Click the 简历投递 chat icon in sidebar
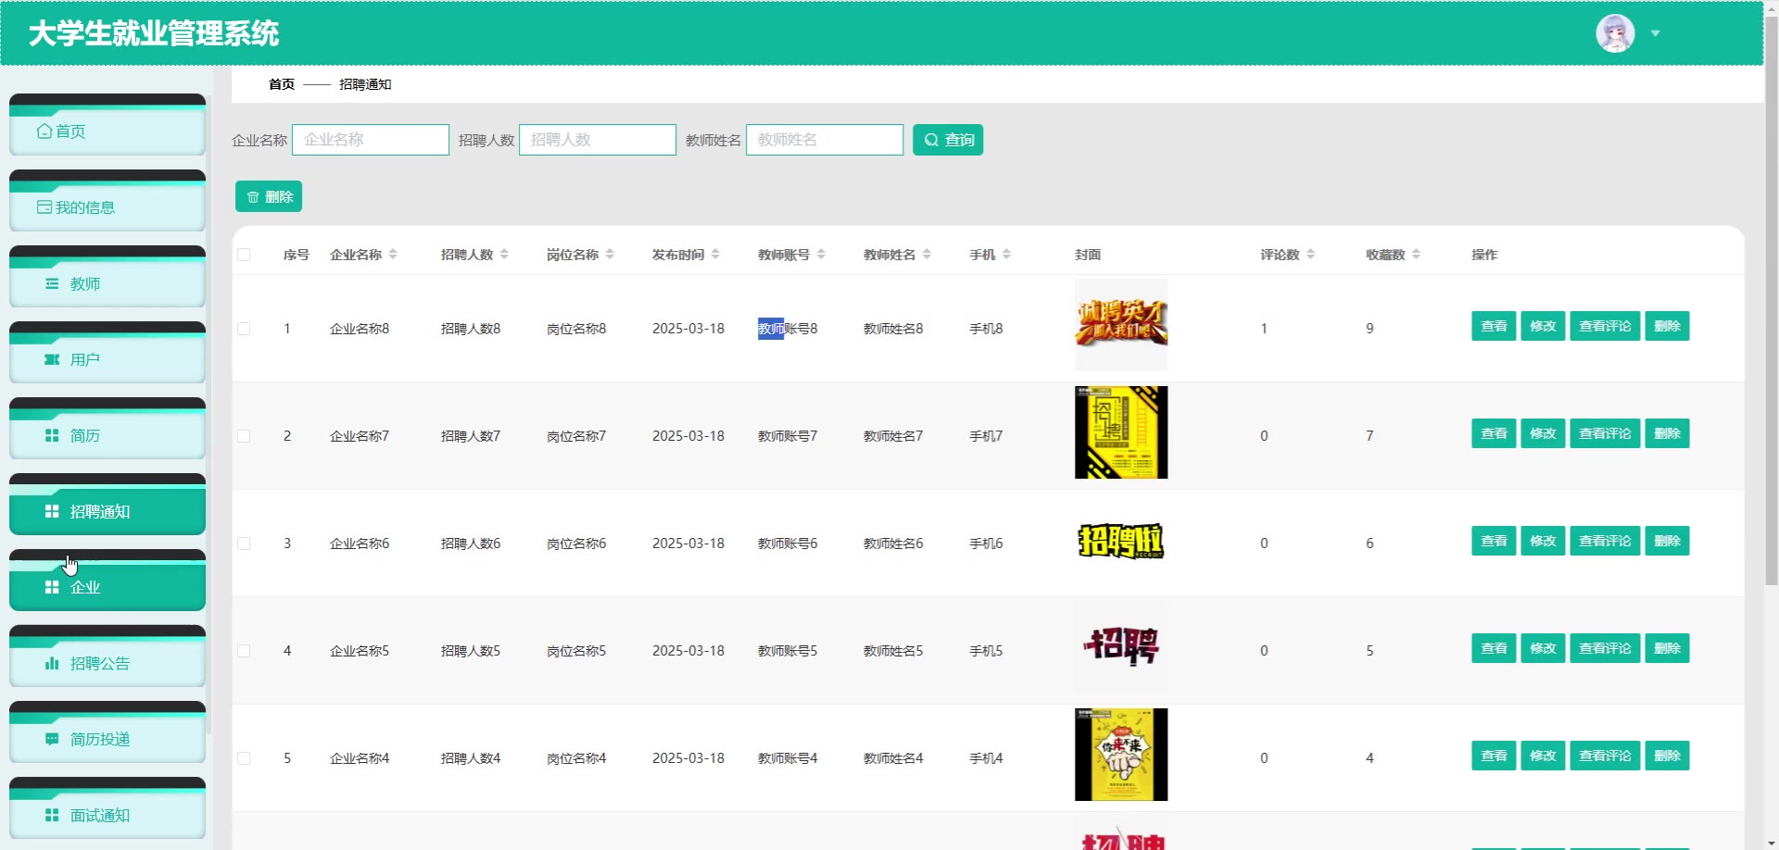 [x=52, y=740]
